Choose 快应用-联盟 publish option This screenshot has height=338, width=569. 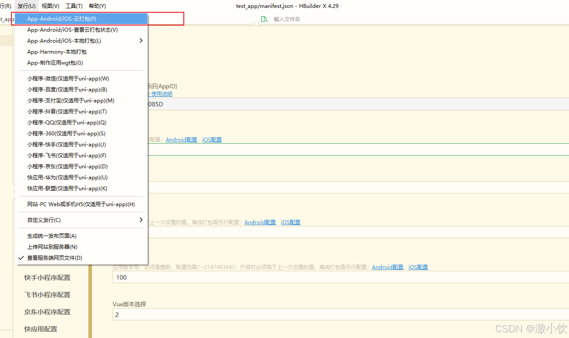click(x=81, y=189)
